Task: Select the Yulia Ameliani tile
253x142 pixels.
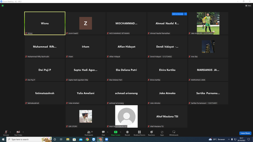Action: (86, 93)
